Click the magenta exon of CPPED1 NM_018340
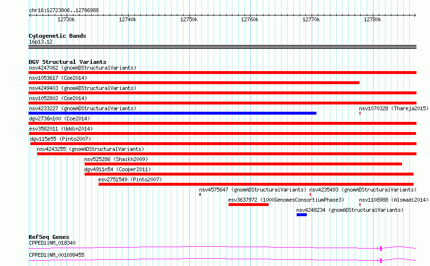Viewport: 430px width, 266px height. click(381, 249)
